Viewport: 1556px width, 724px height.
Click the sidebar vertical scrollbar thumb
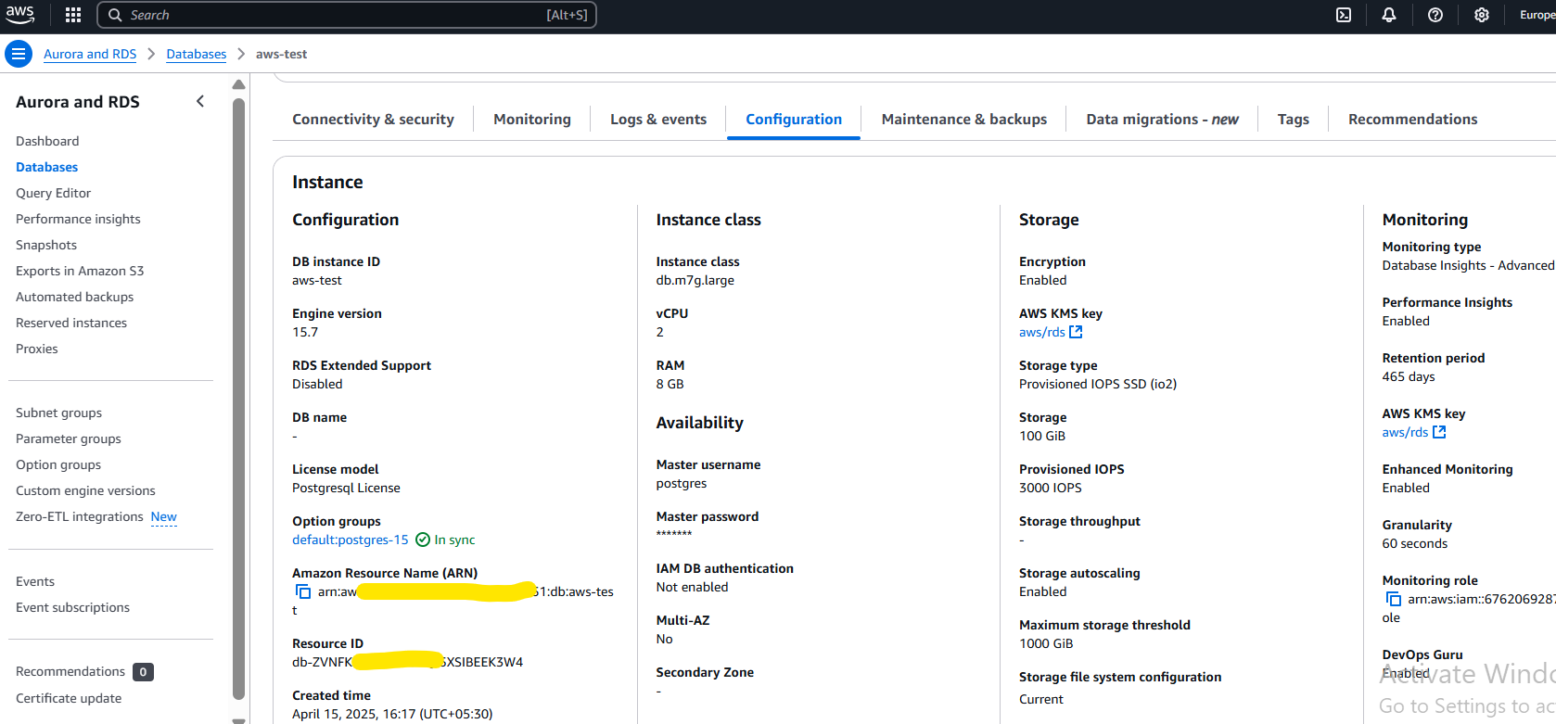[238, 399]
